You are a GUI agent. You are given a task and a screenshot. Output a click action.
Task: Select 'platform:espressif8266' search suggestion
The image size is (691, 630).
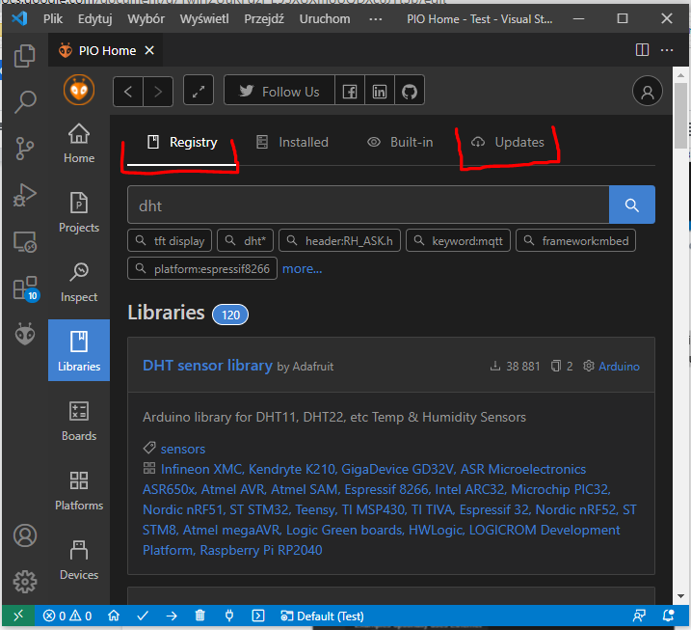point(202,268)
